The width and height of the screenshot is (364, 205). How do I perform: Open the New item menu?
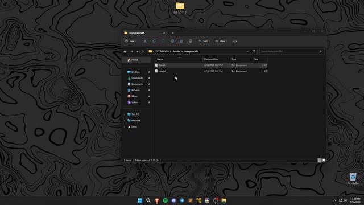point(131,41)
